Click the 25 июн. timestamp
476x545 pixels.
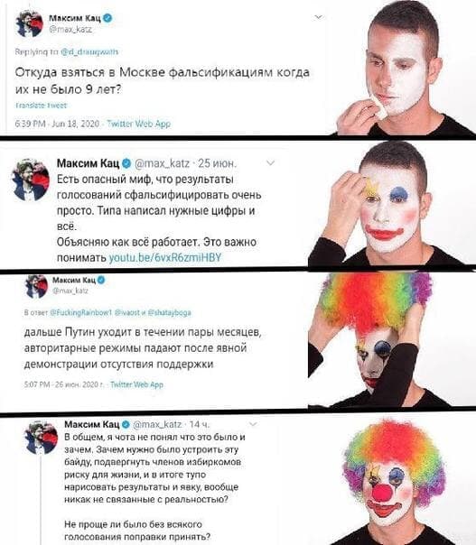point(218,162)
